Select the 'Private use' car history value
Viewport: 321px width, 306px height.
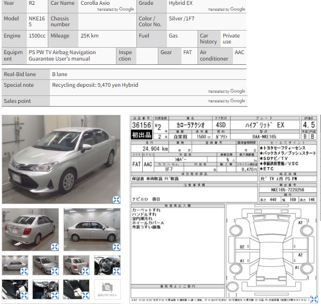click(231, 39)
